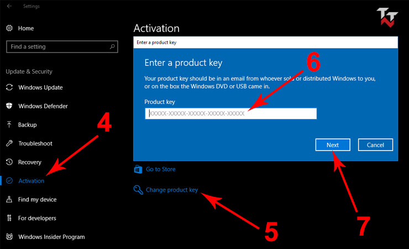409x249 pixels.
Task: Go back using the Settings back arrow
Action: (9, 6)
